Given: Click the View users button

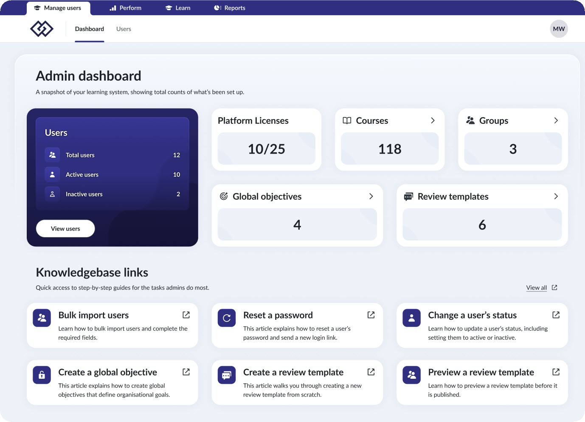Looking at the screenshot, I should click(x=65, y=229).
